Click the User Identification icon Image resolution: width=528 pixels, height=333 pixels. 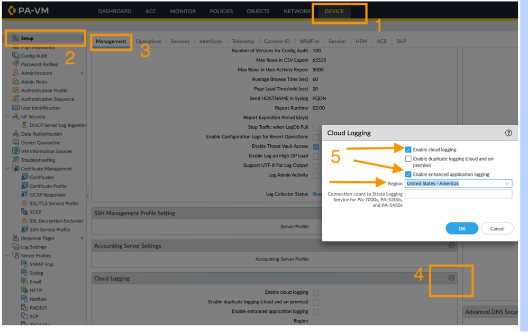(x=15, y=108)
